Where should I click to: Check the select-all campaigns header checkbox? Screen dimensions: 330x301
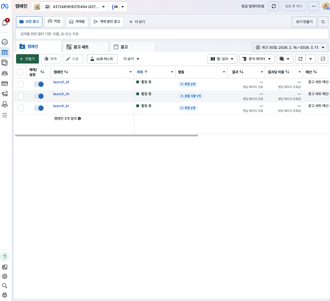point(20,72)
